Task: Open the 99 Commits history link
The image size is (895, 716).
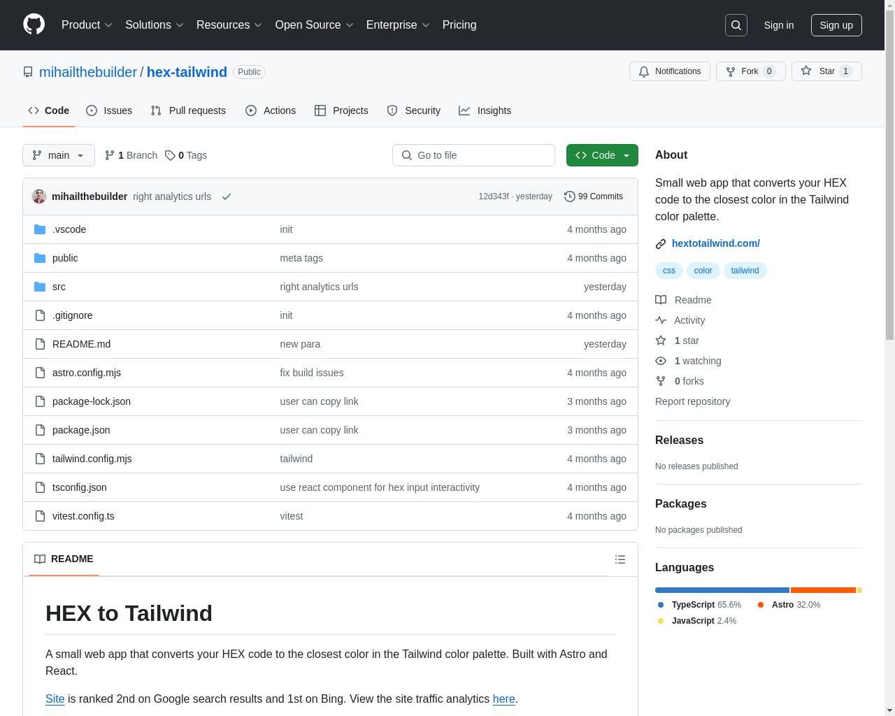Action: point(594,196)
